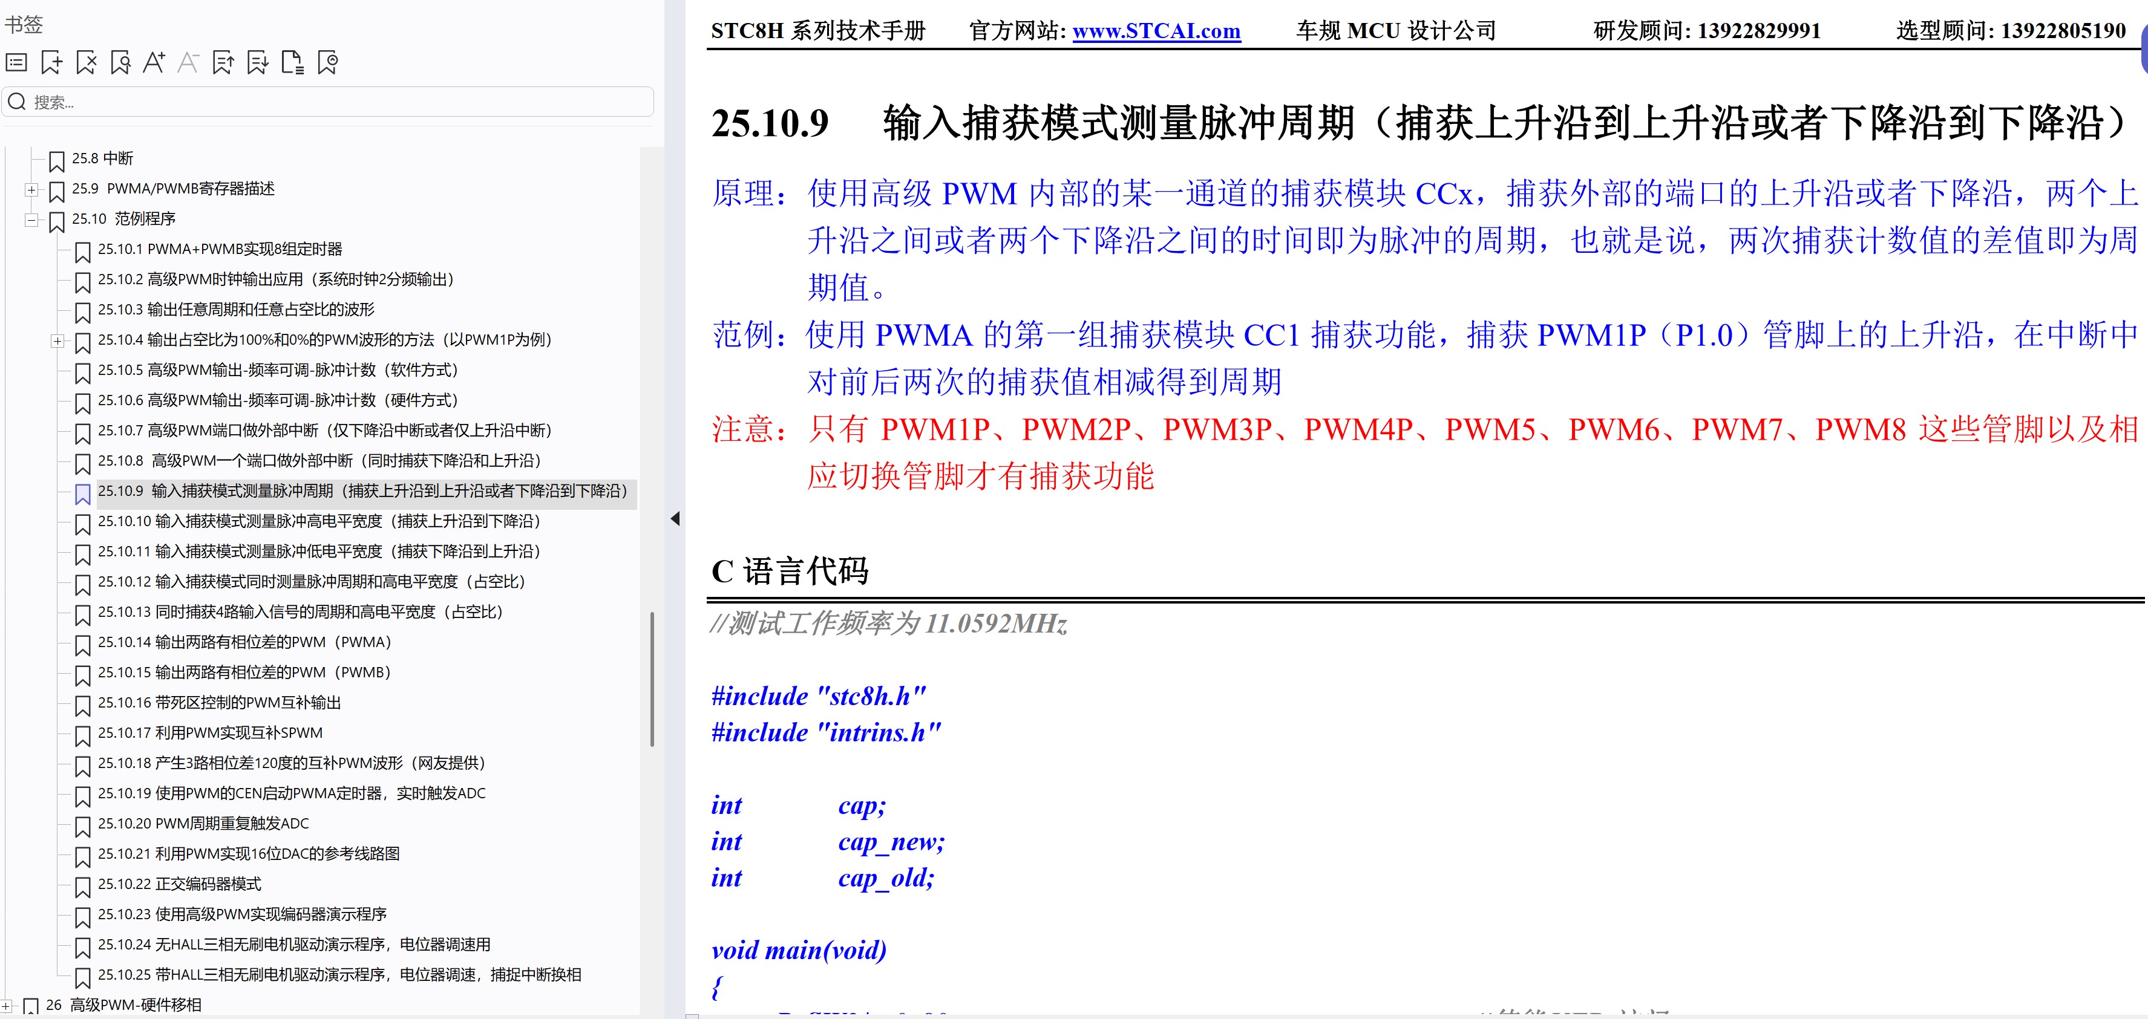Add a new bookmark
This screenshot has width=2148, height=1019.
[x=51, y=62]
